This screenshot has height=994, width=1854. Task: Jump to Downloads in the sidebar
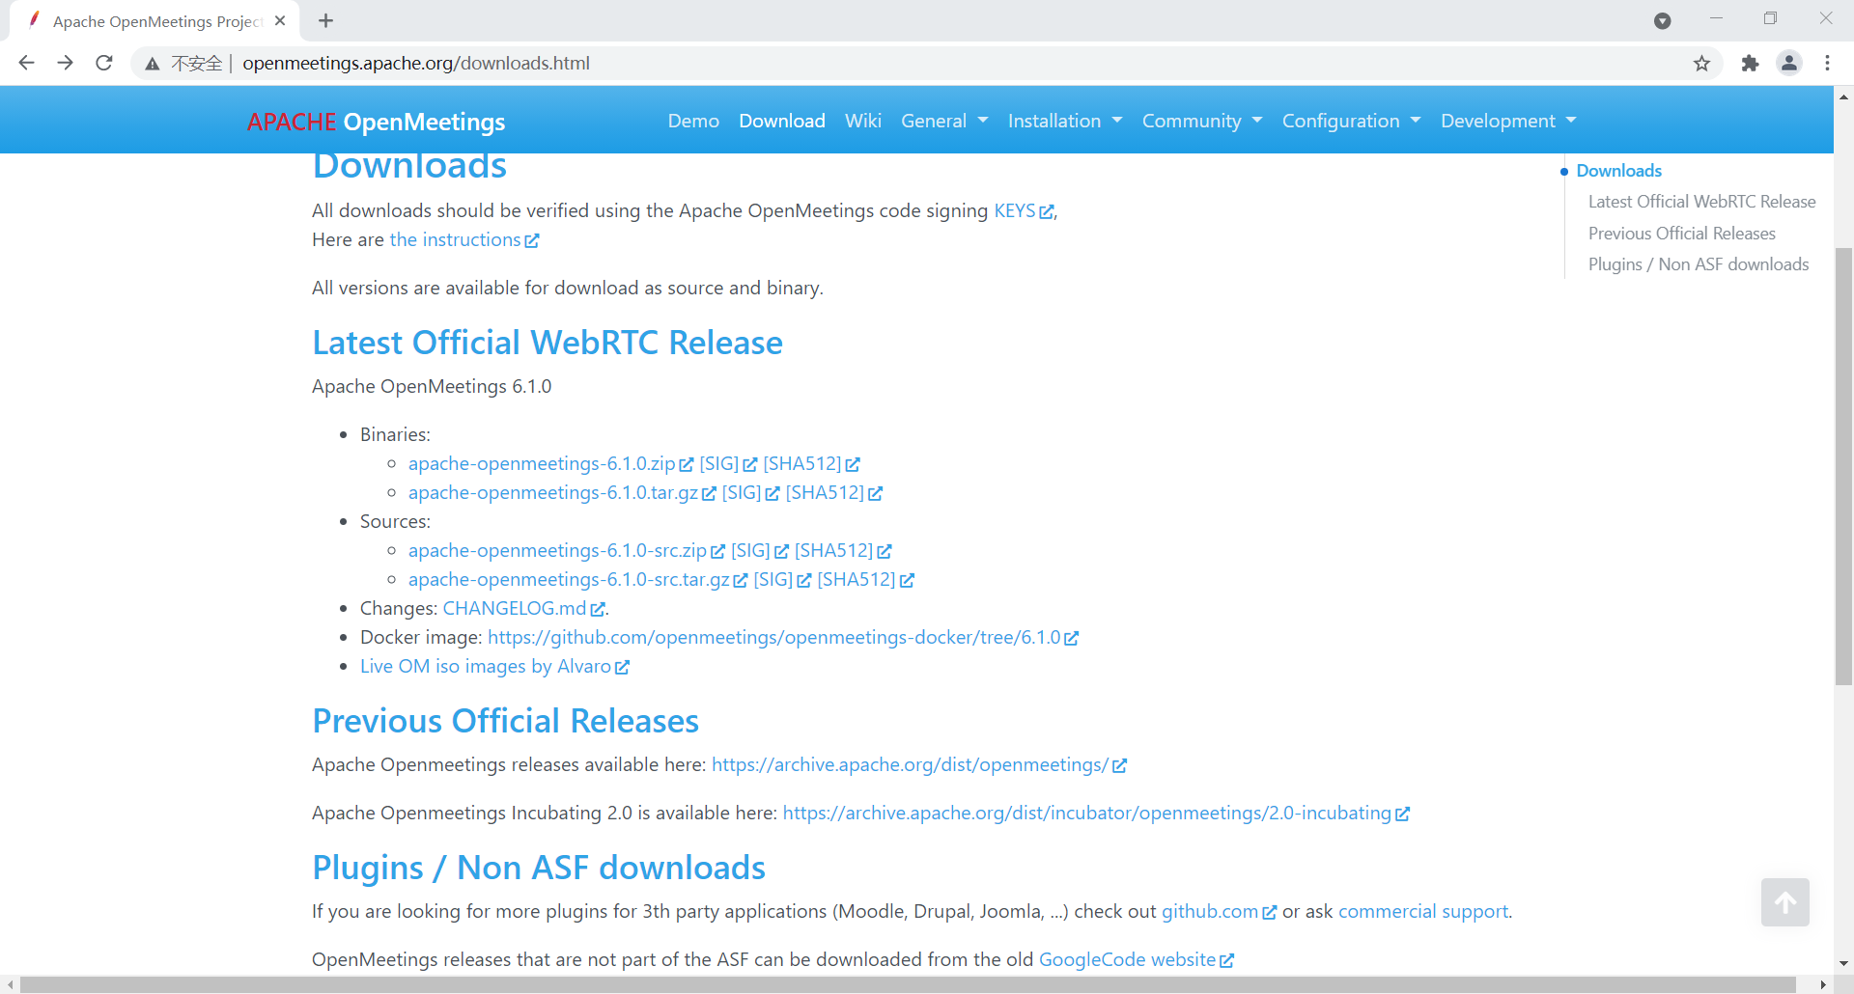click(1618, 171)
